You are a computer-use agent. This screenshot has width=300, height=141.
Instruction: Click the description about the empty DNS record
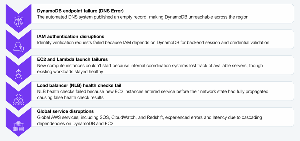143,17
